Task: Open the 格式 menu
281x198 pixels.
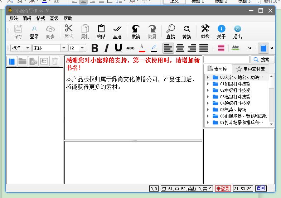Action: (40, 18)
